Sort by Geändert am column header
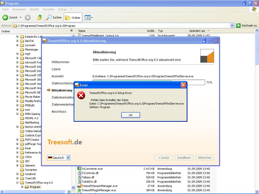Viewport: 259px width, 194px height. click(201, 31)
